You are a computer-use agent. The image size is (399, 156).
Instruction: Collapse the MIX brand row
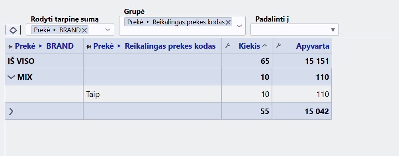click(x=11, y=77)
